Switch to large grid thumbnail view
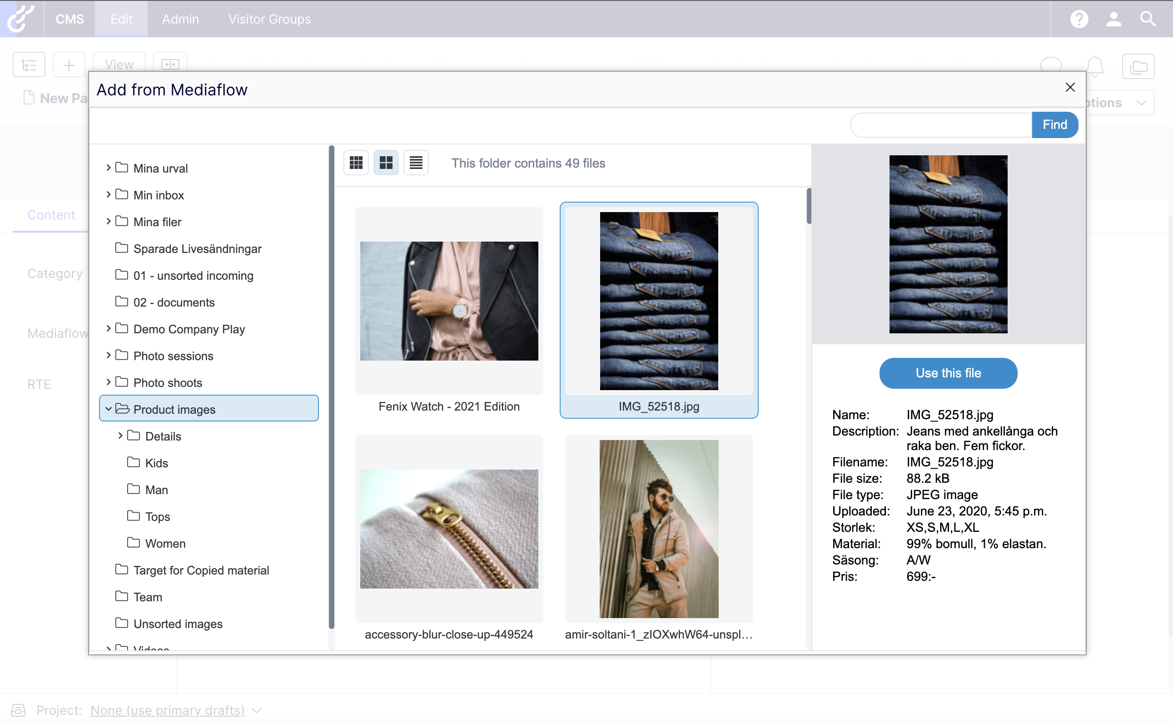 (386, 163)
